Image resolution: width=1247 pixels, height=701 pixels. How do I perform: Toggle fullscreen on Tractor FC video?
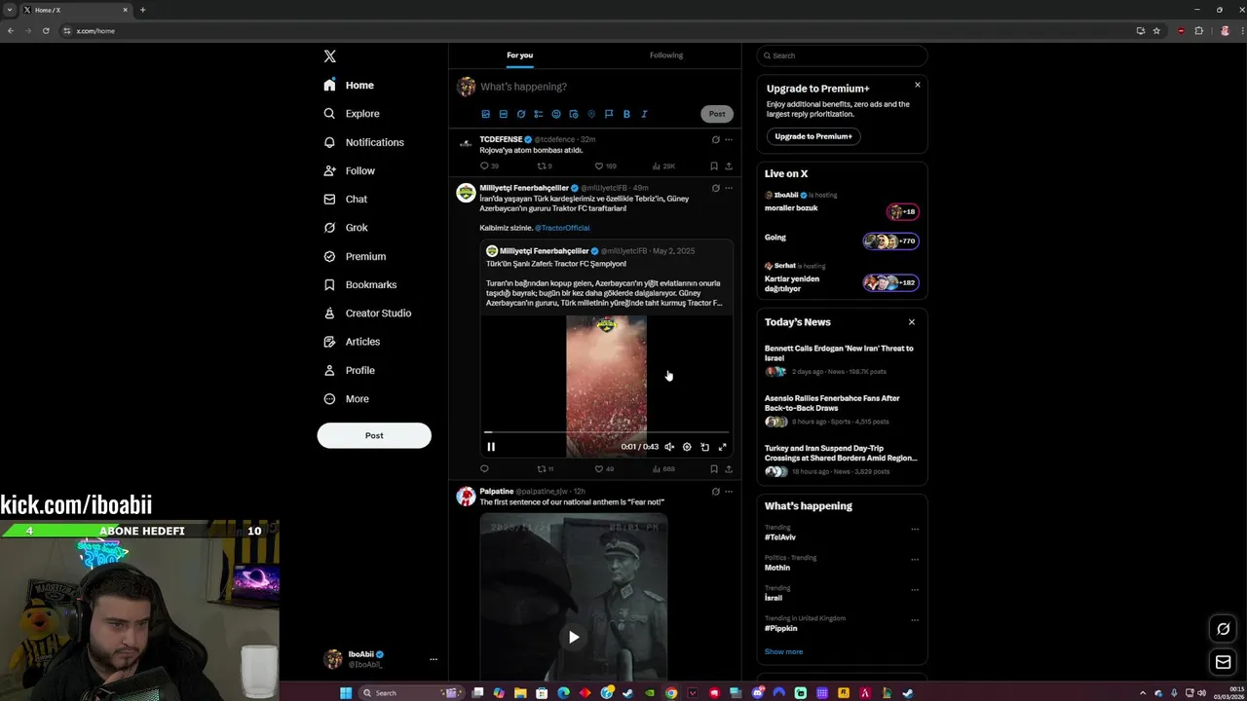point(723,447)
